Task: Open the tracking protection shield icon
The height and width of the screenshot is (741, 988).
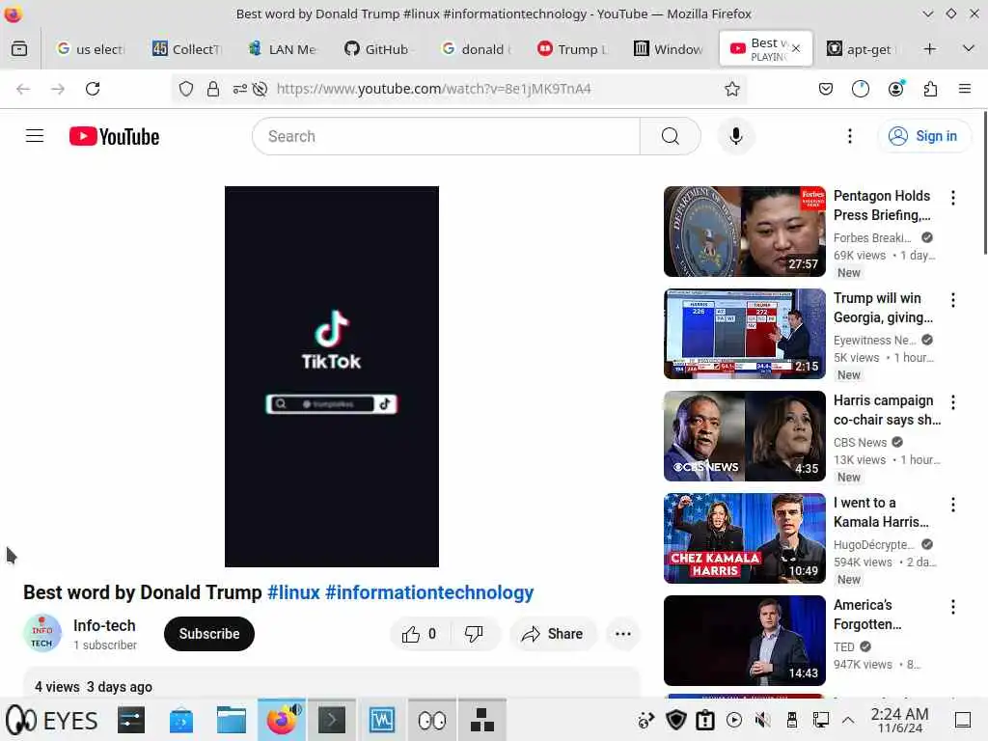Action: click(186, 89)
